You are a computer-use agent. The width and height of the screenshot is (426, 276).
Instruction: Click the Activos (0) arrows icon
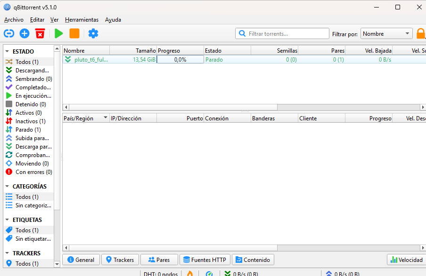[9, 112]
